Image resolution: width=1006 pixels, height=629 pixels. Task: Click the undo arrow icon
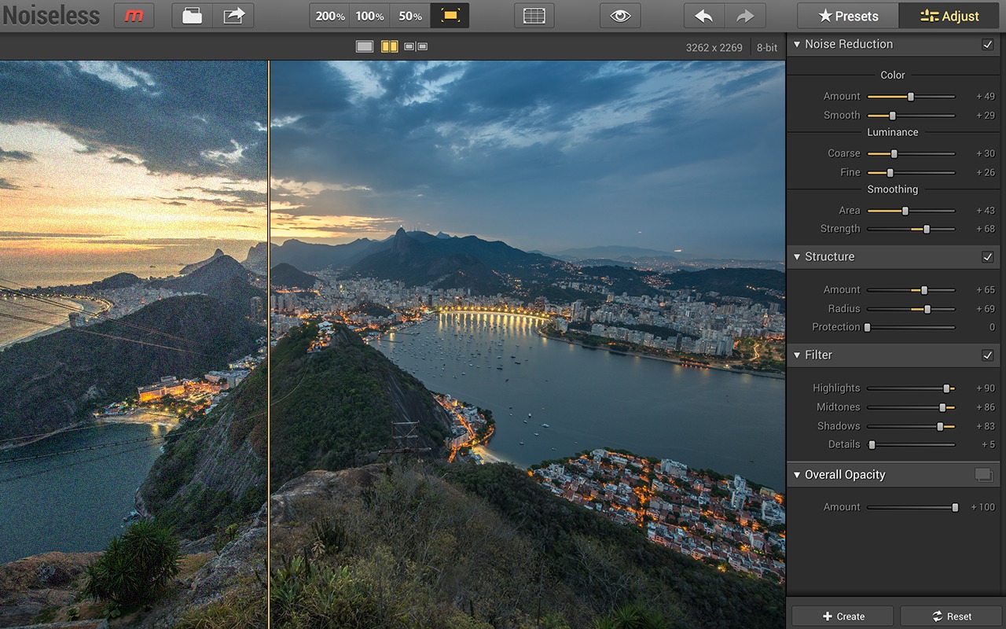pyautogui.click(x=704, y=16)
